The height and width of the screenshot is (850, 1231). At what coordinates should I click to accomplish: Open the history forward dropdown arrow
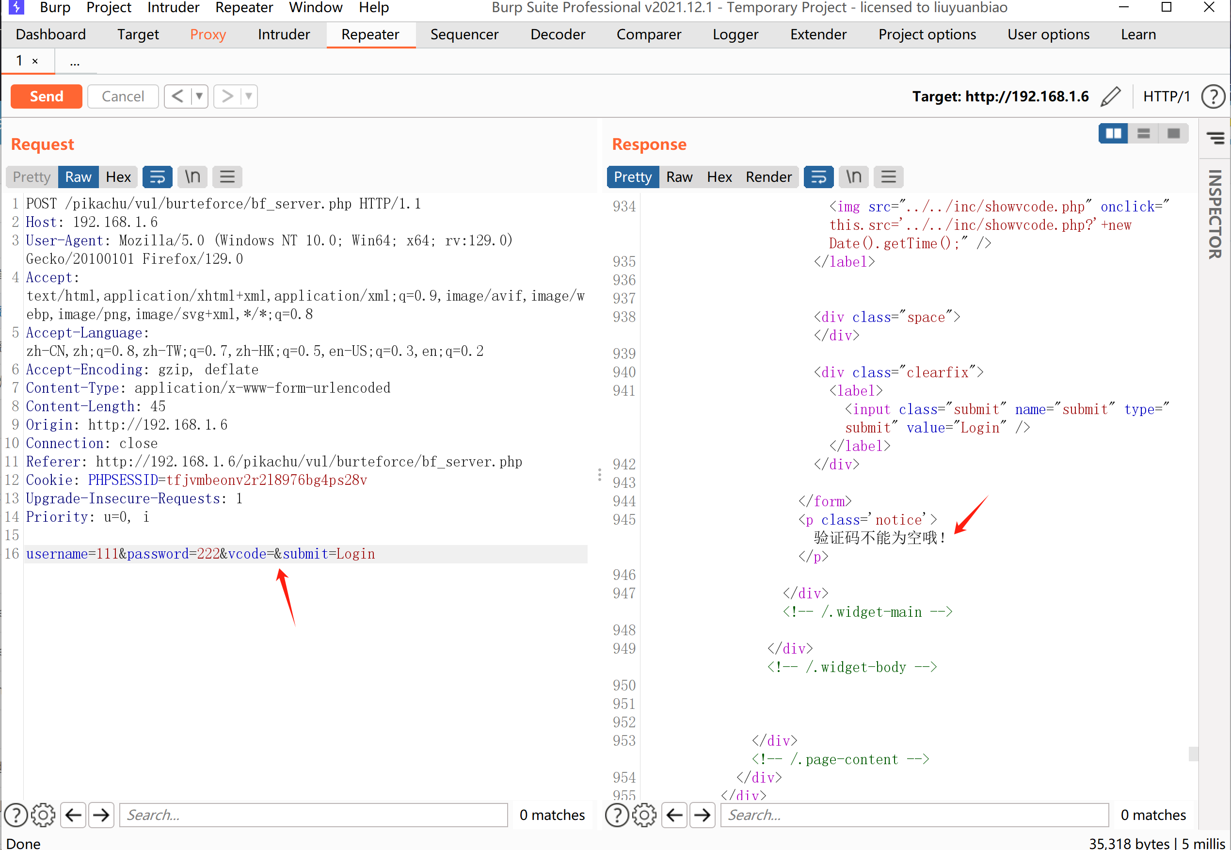point(249,96)
